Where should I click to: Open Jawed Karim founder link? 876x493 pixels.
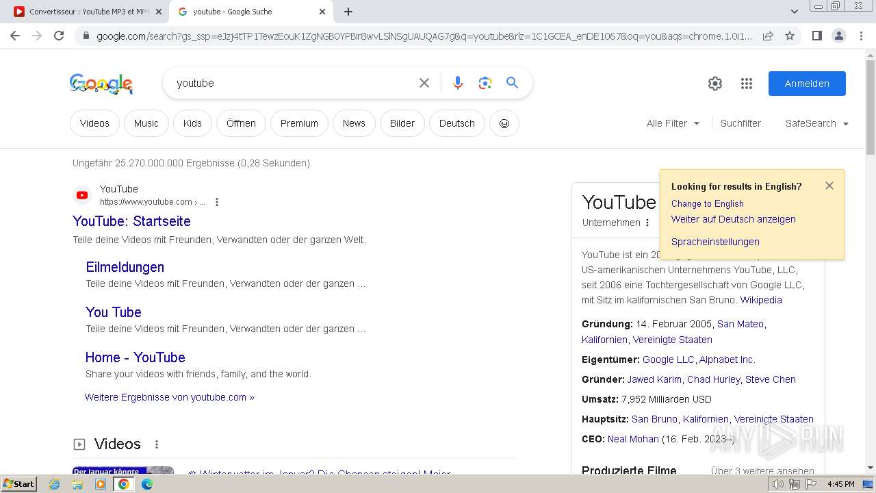[655, 379]
